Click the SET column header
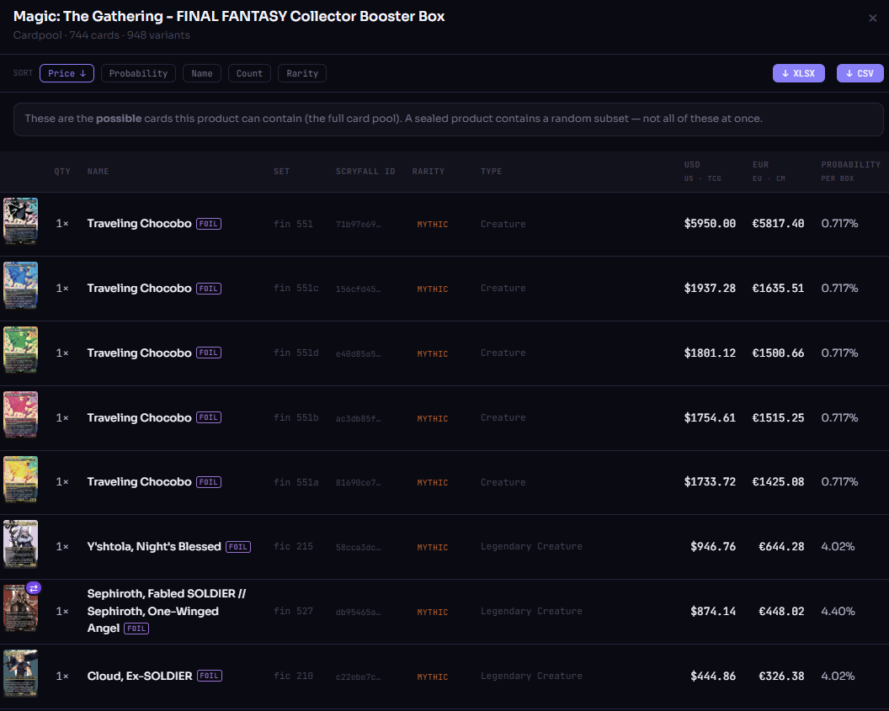This screenshot has width=889, height=711. coord(281,171)
